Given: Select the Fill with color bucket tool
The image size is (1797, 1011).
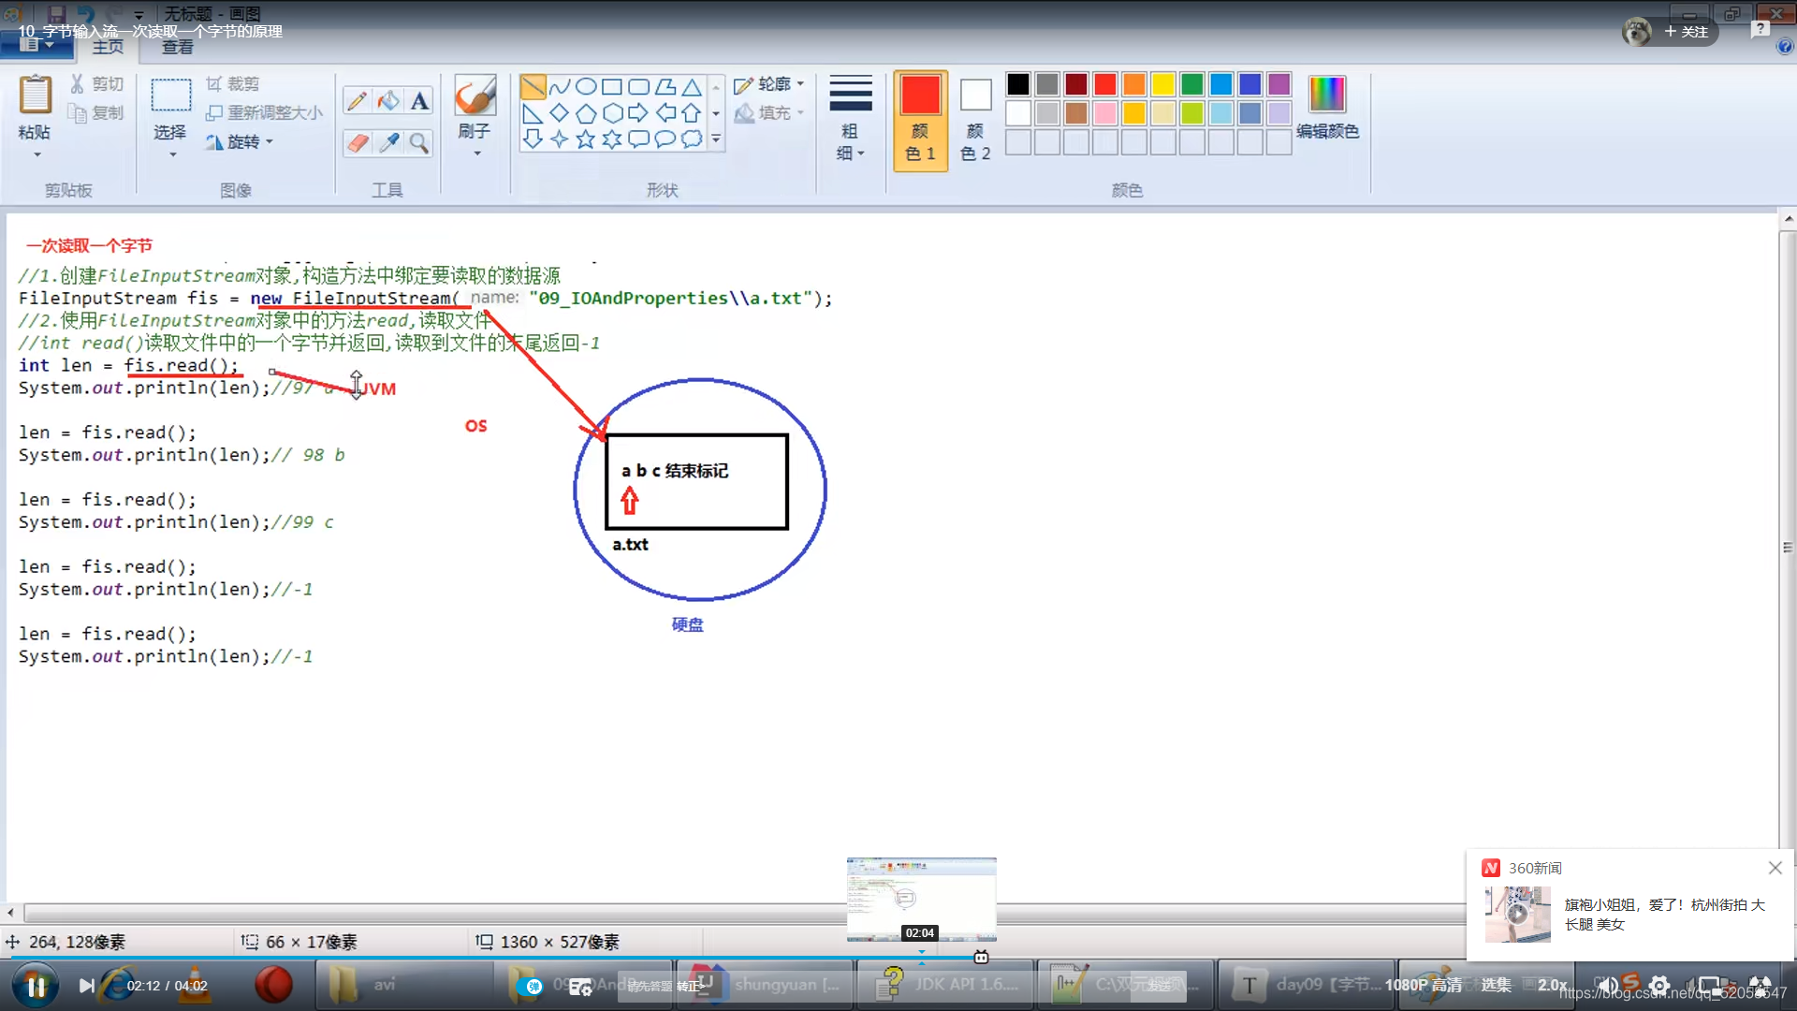Looking at the screenshot, I should click(388, 101).
